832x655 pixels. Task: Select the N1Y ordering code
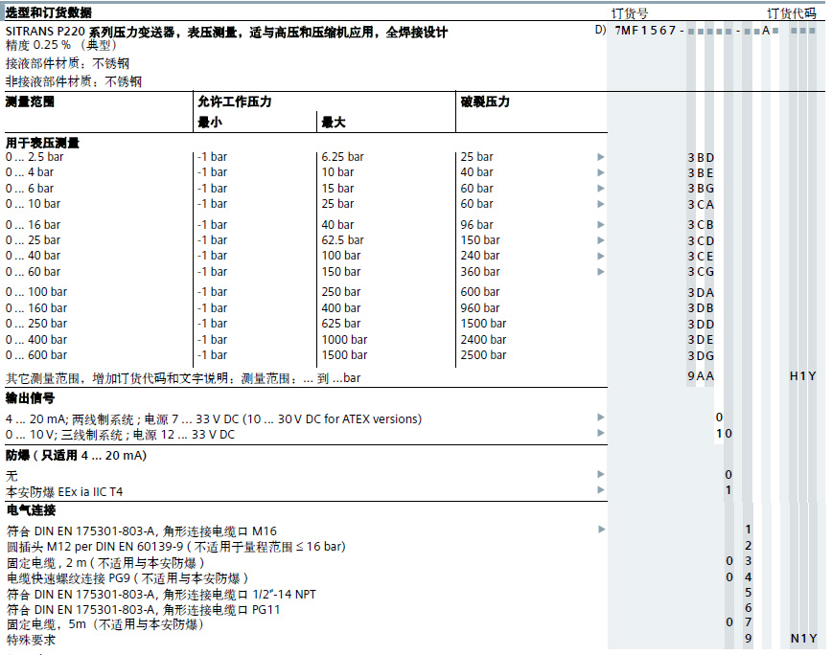tap(803, 639)
